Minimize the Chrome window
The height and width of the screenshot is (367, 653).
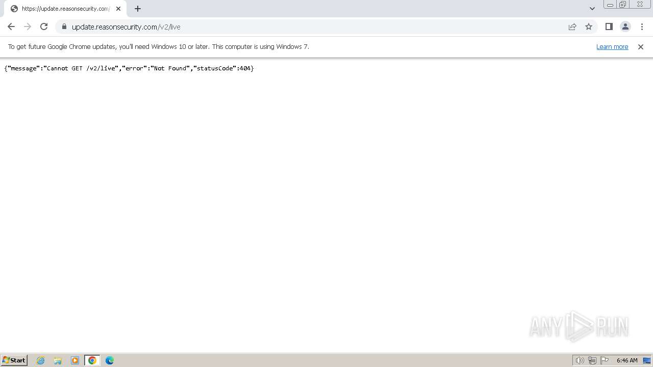tap(610, 5)
